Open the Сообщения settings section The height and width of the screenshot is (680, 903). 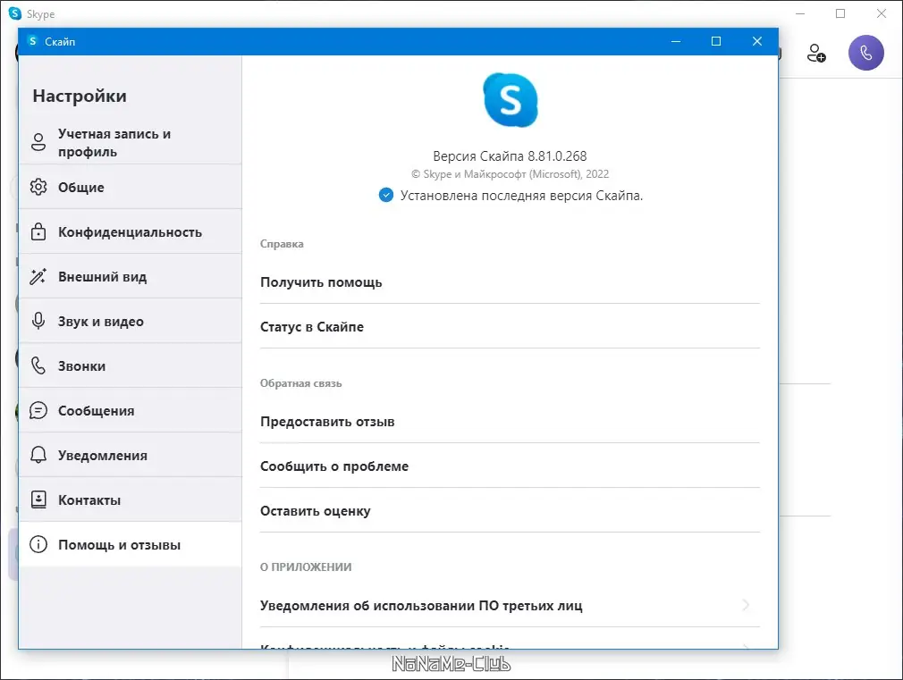131,410
